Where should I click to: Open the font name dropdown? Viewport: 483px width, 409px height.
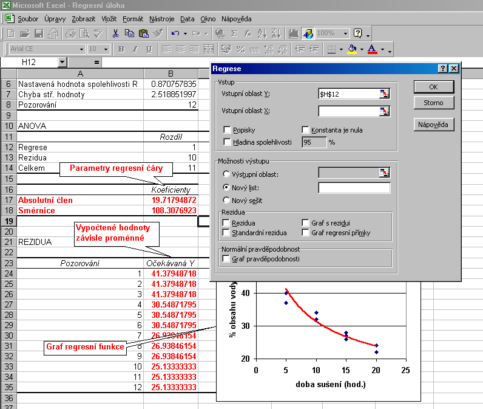pos(81,49)
